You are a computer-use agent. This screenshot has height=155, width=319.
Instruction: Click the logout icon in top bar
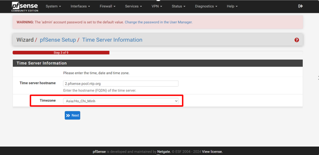tap(300, 6)
